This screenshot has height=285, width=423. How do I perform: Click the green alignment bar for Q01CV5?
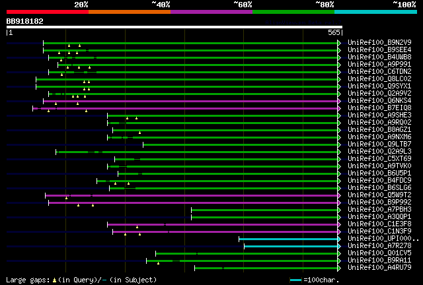(247, 254)
